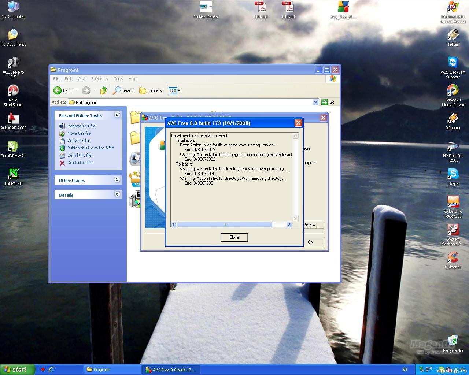The image size is (469, 375).
Task: Open File menu in Programi window
Action: click(x=56, y=79)
